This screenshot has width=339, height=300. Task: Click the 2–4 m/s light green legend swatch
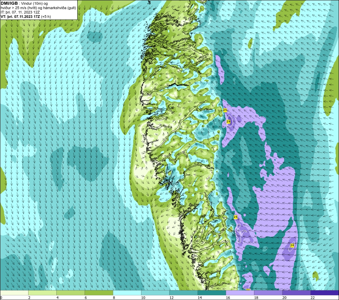pyautogui.click(x=42, y=293)
